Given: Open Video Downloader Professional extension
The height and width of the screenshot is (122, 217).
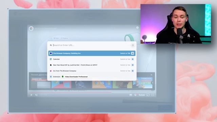Looking at the screenshot, I should pos(75,77).
